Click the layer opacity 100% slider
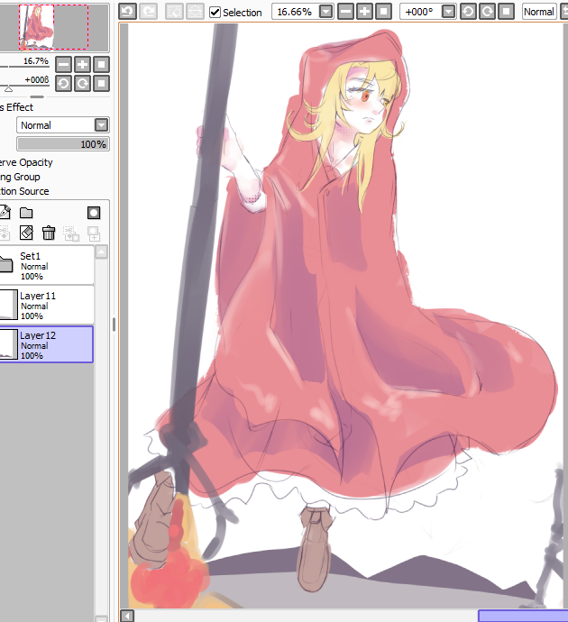This screenshot has height=622, width=568. pyautogui.click(x=63, y=144)
